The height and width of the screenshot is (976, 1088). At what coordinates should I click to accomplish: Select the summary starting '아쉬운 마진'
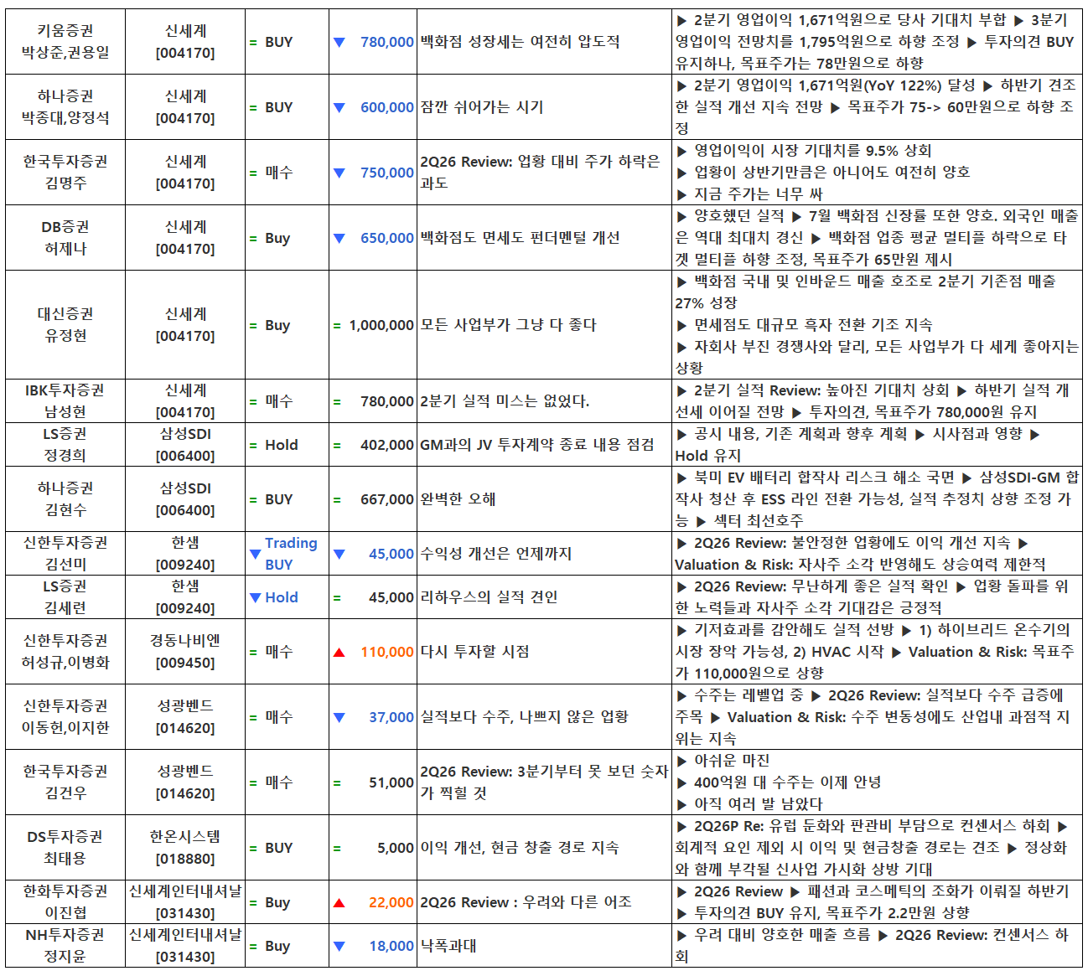[878, 782]
